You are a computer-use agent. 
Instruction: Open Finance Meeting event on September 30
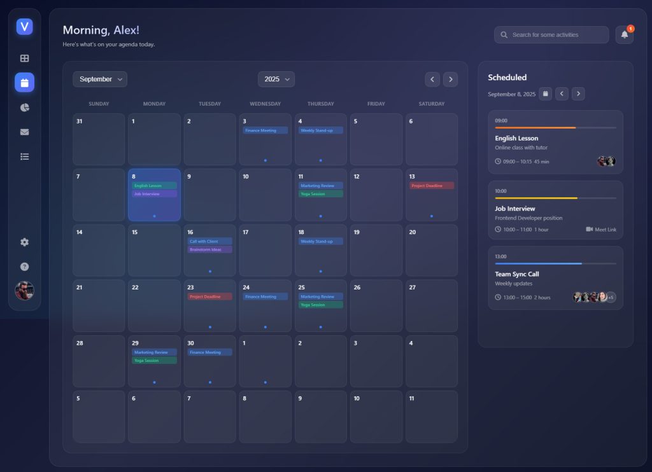point(210,352)
